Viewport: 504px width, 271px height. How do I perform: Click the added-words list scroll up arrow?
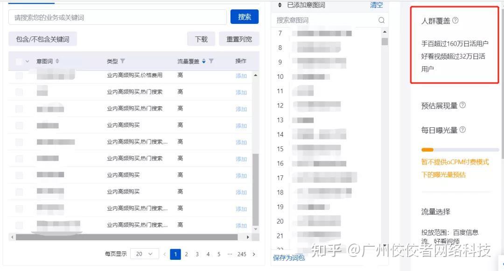pos(385,32)
